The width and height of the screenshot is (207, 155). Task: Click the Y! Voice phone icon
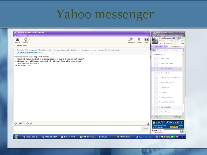pyautogui.click(x=165, y=43)
